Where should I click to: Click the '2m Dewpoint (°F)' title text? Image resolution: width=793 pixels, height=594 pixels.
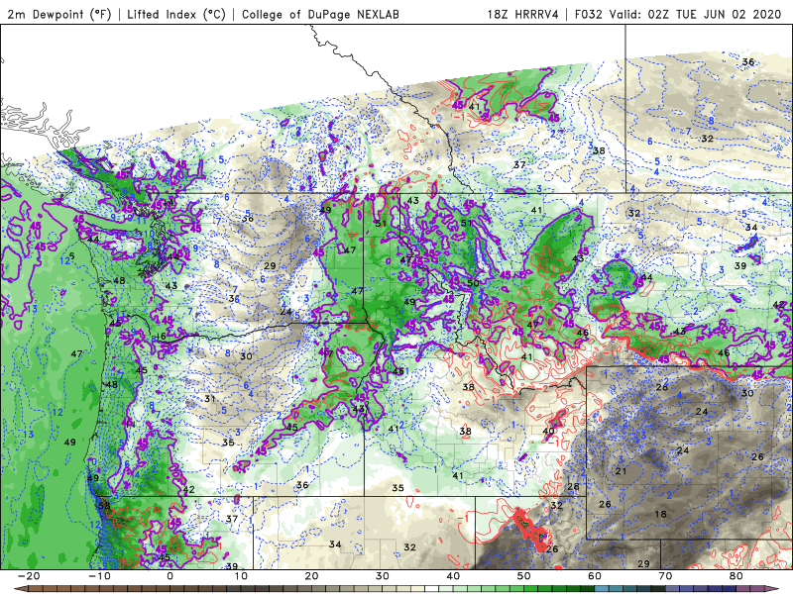pyautogui.click(x=59, y=14)
